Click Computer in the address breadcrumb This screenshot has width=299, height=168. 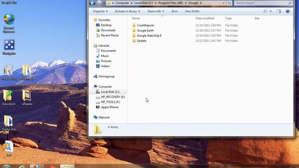122,3
